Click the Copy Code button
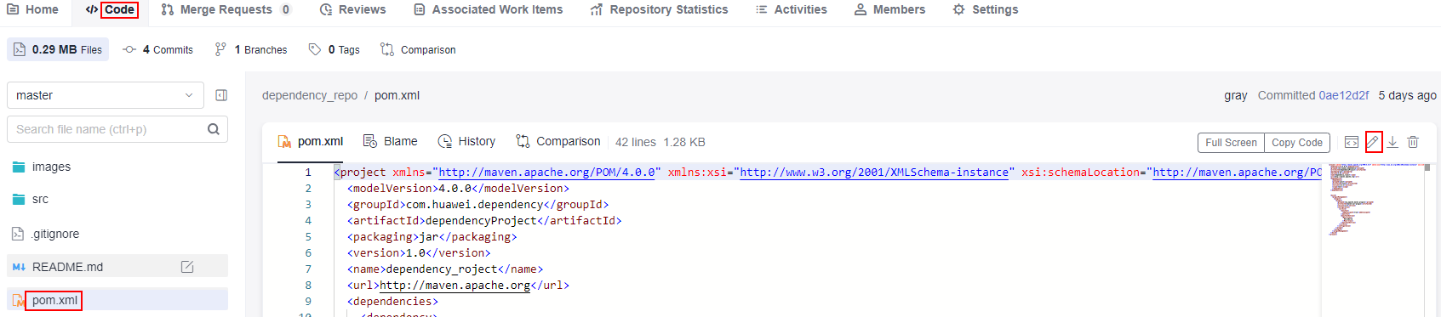The image size is (1441, 317). pyautogui.click(x=1297, y=143)
